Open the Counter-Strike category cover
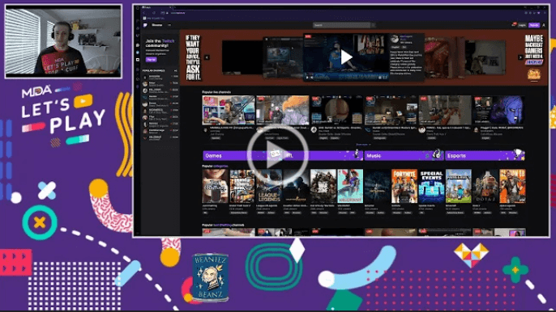The height and width of the screenshot is (312, 556). coord(296,186)
